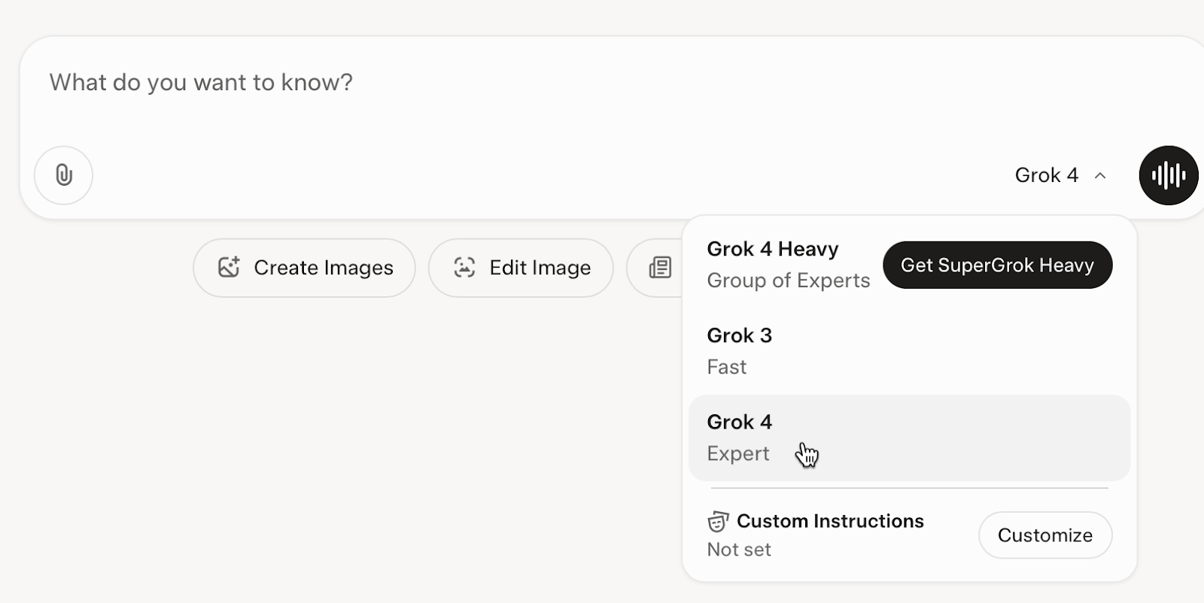Start voice mode with the waveform button

point(1168,175)
